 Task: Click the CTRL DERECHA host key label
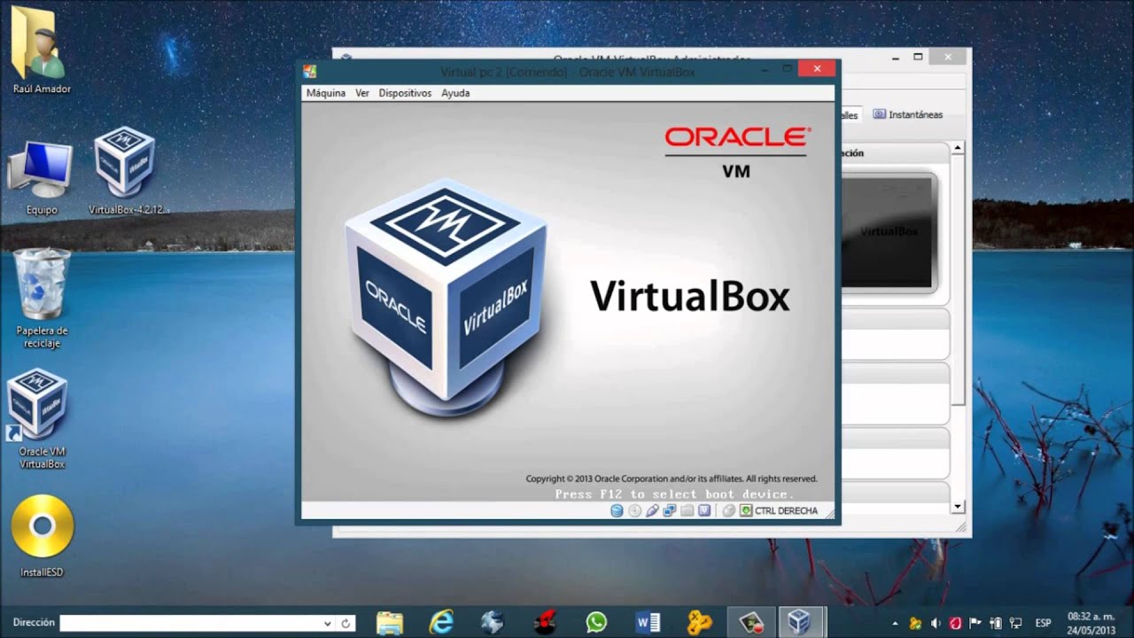click(x=786, y=510)
